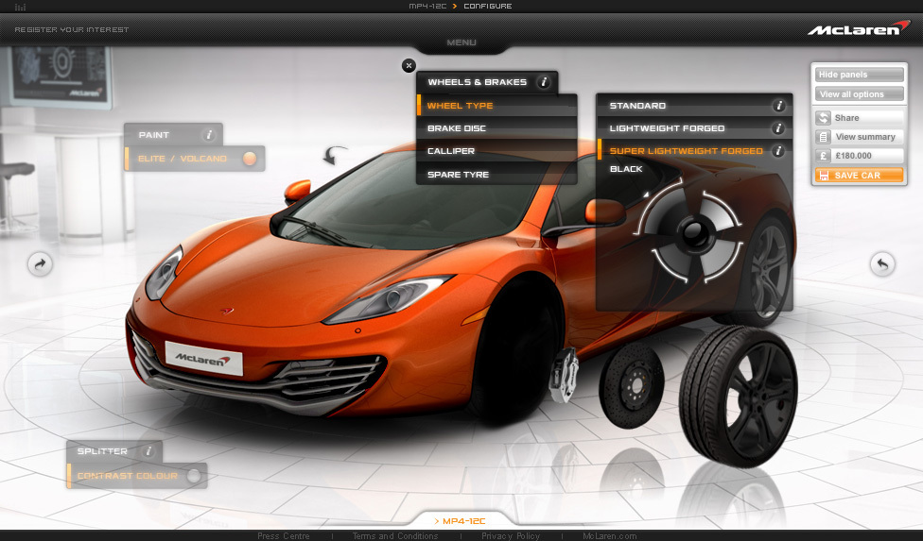Click Configure breadcrumb
Viewport: 923px width, 541px height.
click(x=487, y=6)
